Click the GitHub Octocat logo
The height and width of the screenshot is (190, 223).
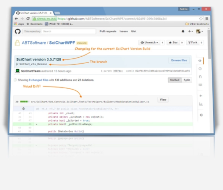(x=18, y=31)
